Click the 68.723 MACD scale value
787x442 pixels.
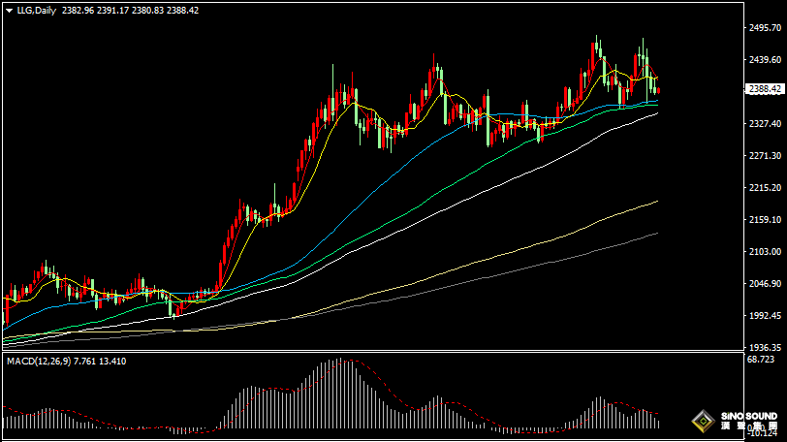(x=763, y=360)
